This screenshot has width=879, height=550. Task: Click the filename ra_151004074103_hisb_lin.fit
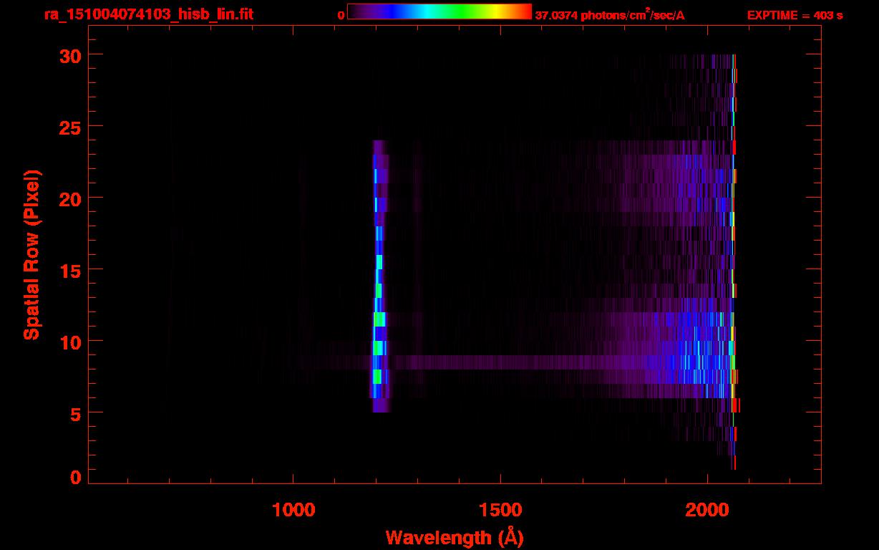click(x=148, y=14)
